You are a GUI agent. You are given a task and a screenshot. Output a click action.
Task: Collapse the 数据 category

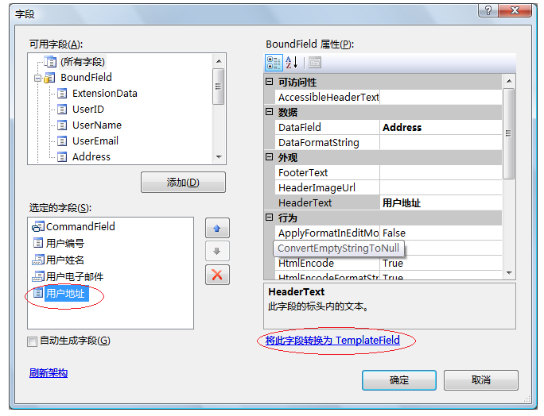pyautogui.click(x=270, y=112)
